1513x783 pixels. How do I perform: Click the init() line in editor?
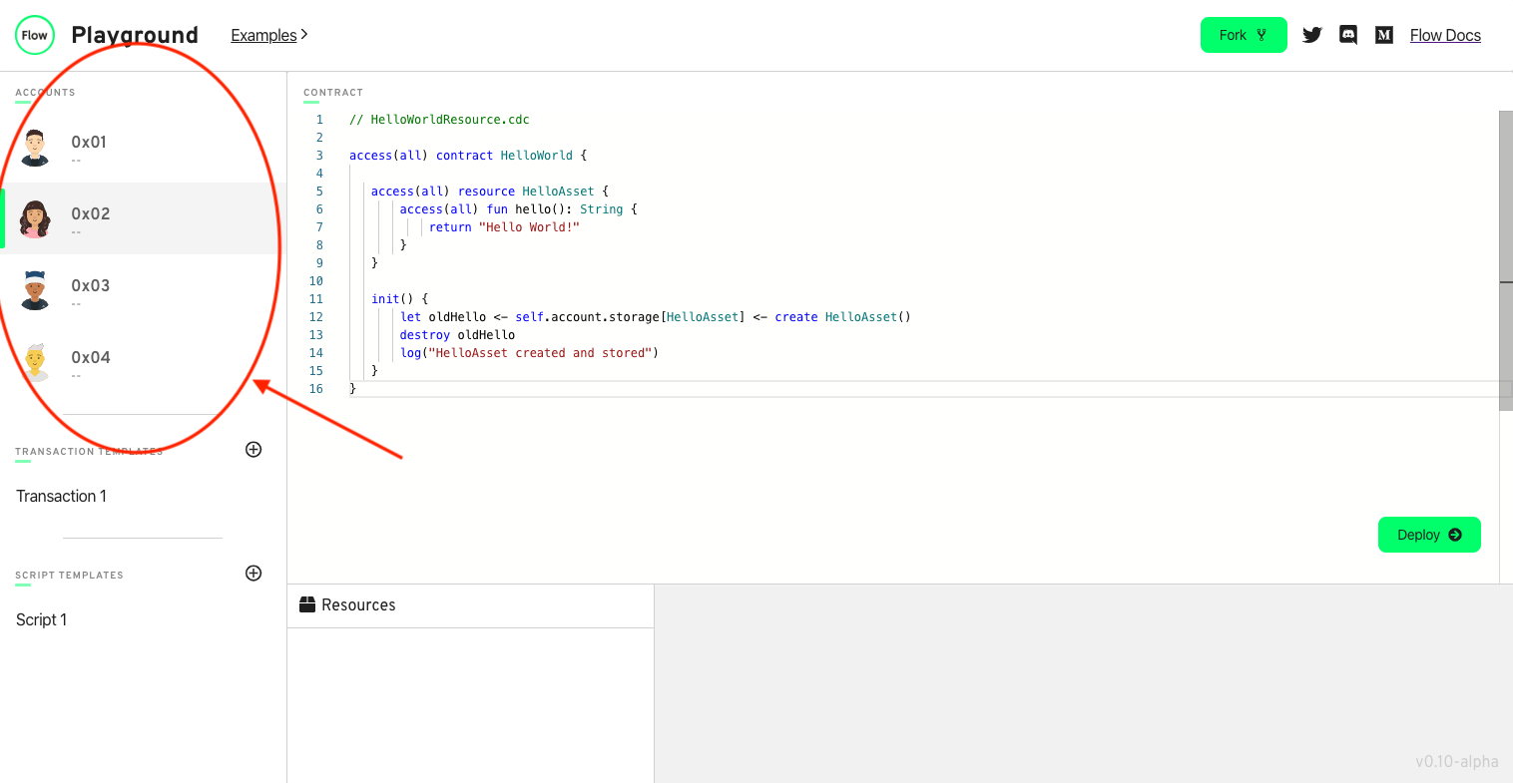point(400,299)
